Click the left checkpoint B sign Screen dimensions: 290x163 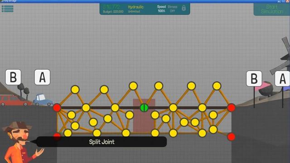click(13, 77)
